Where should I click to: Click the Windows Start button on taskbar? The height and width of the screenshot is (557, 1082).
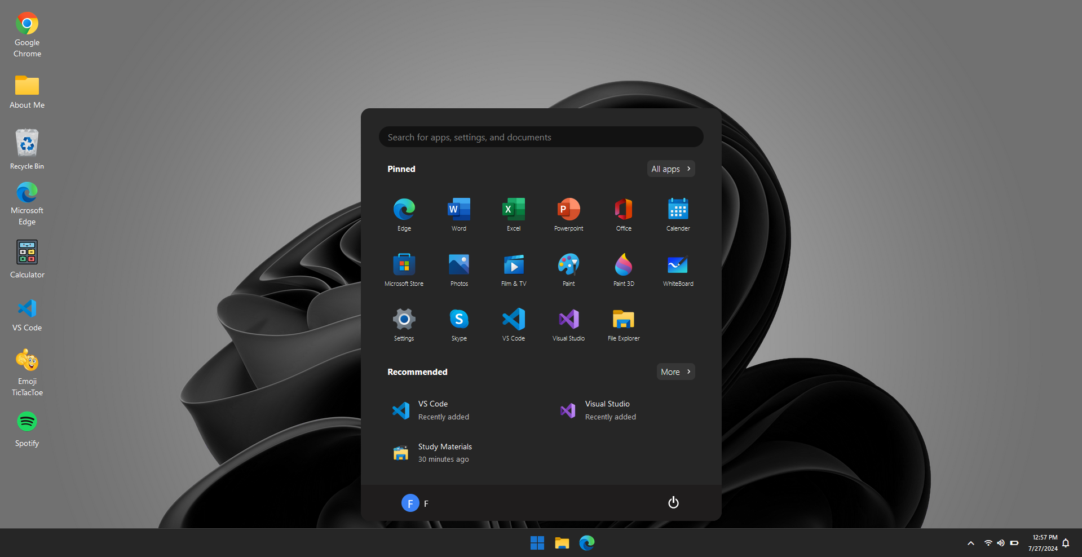click(x=537, y=543)
